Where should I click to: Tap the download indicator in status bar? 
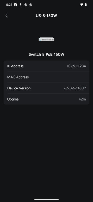coord(21,5)
